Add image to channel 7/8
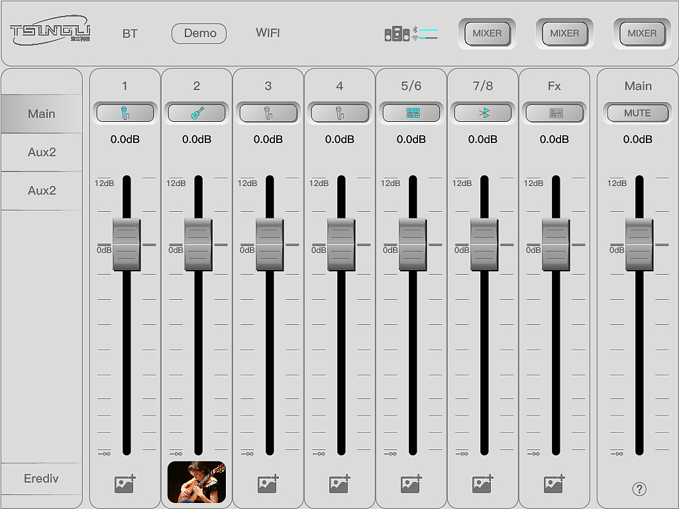Viewport: 679px width, 509px height. click(x=483, y=484)
